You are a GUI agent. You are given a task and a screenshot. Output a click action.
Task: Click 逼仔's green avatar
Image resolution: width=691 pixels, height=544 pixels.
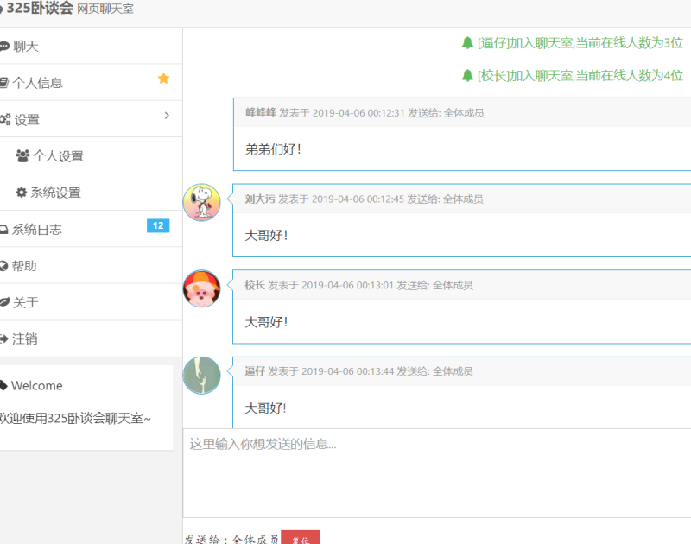click(201, 375)
